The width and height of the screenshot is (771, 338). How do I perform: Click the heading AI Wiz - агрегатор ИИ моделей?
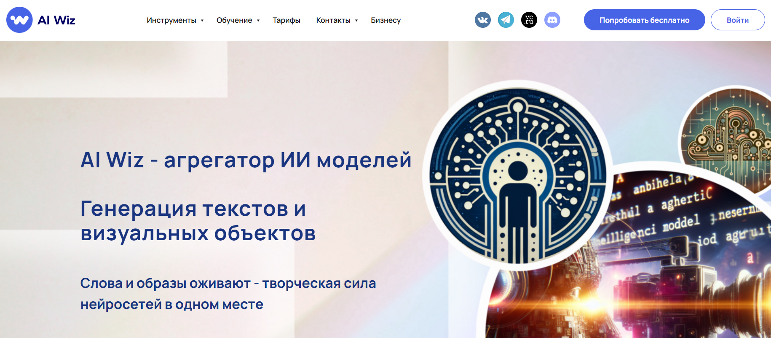tap(246, 160)
